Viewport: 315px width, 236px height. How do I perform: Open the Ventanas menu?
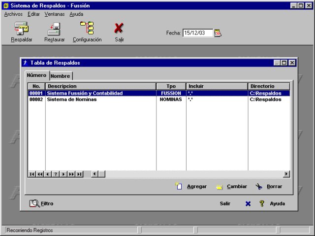[x=54, y=14]
